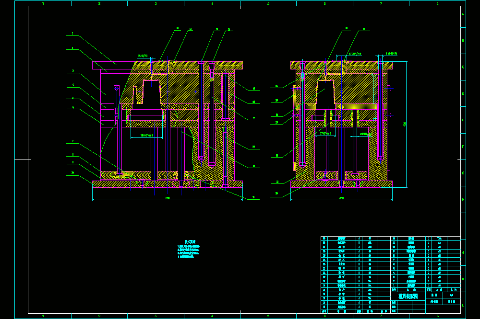Image resolution: width=480 pixels, height=319 pixels.
Task: Click the drawing title in the title block
Action: click(408, 296)
